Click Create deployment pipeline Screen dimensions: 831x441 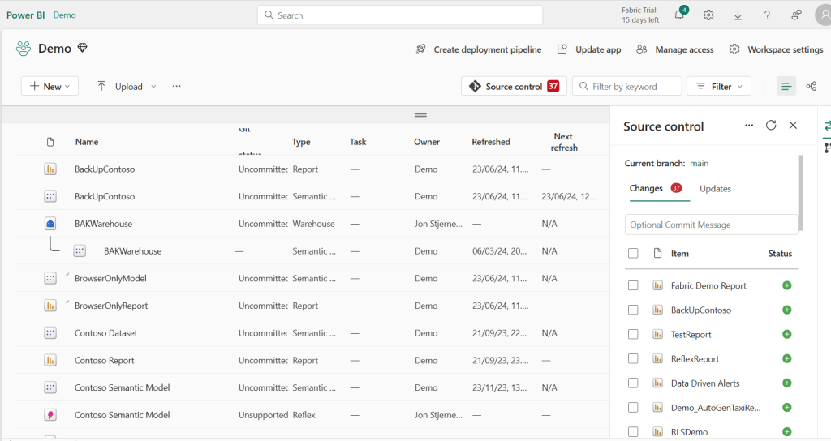[x=479, y=49]
